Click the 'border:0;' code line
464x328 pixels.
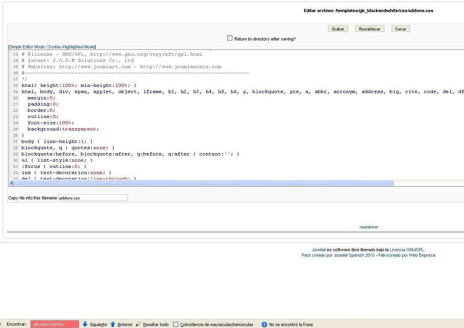coord(41,110)
